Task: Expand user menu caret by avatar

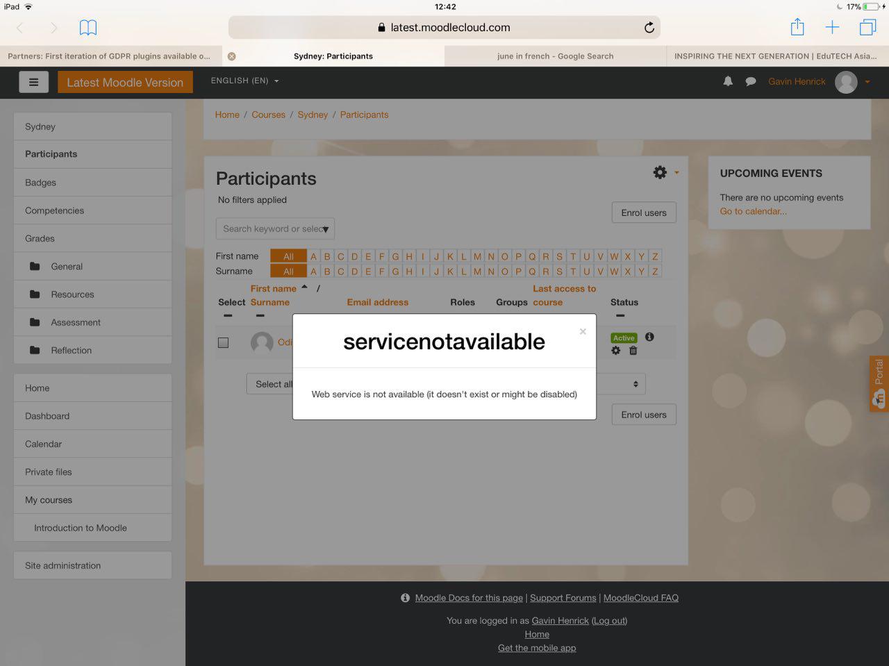Action: click(x=867, y=82)
